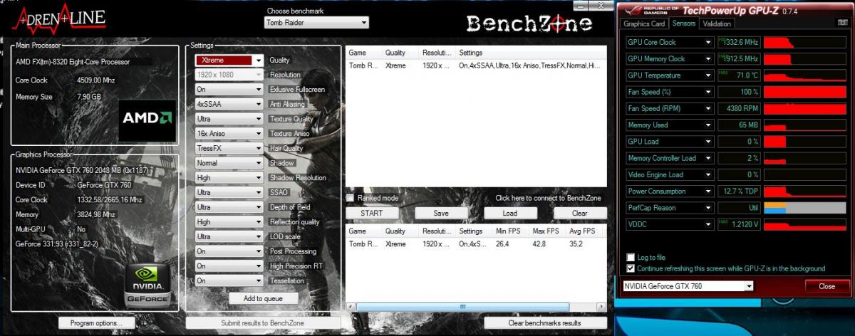855x336 pixels.
Task: Click the Fan Speed (%) graph bar
Action: (x=806, y=92)
